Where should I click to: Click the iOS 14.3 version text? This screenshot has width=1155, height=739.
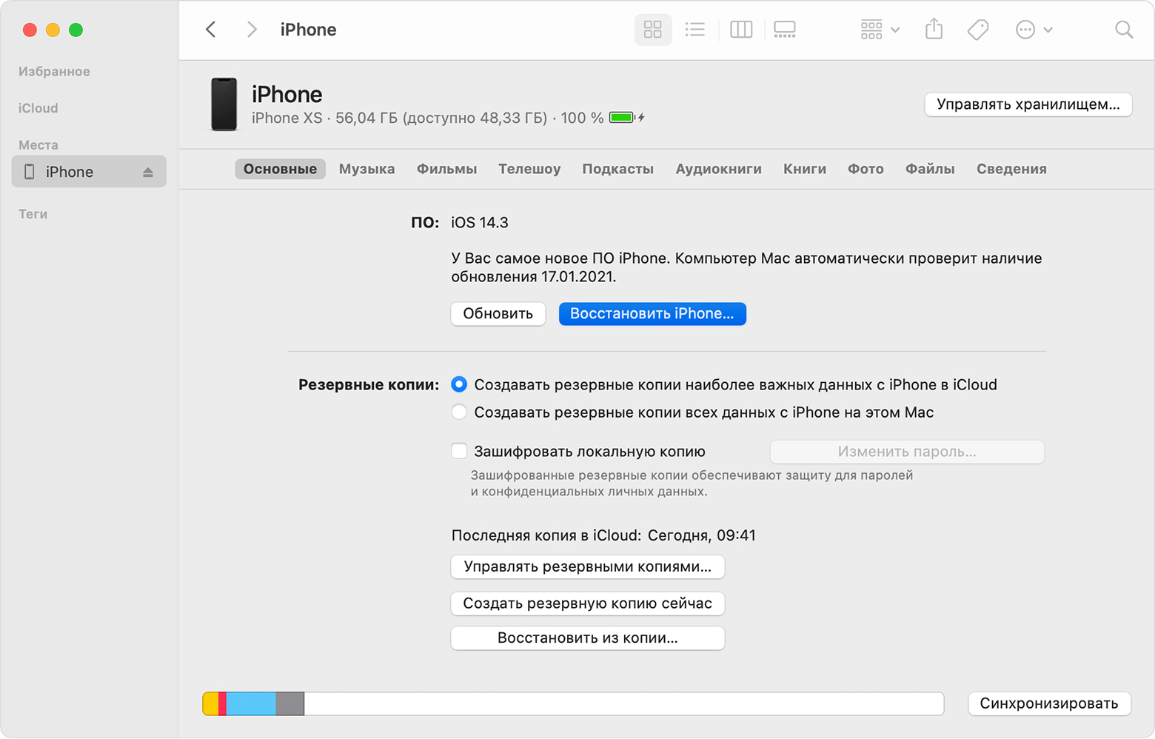point(480,223)
